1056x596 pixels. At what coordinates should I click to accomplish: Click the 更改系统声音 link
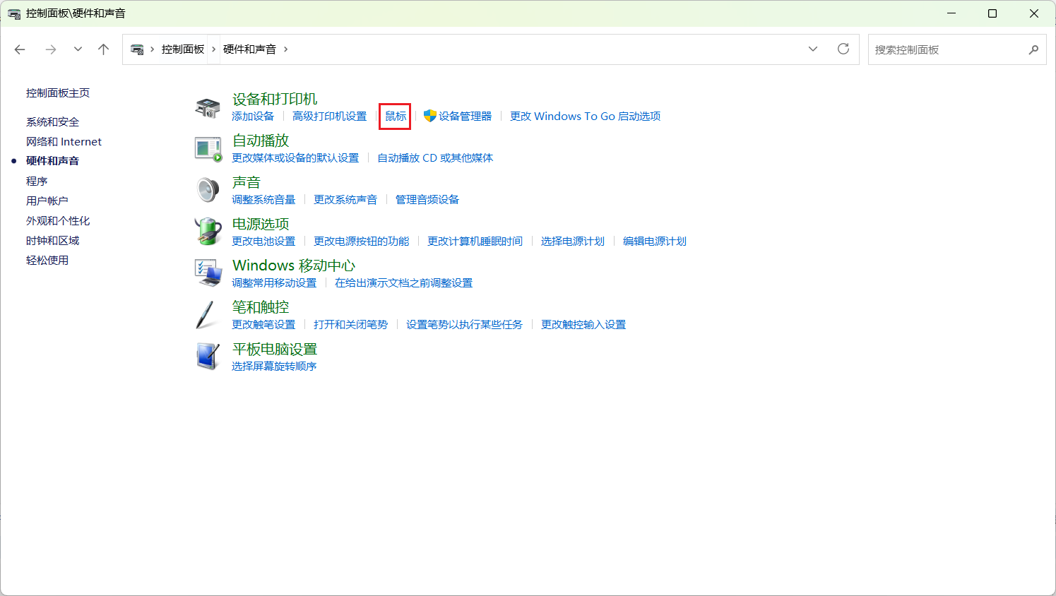[345, 200]
